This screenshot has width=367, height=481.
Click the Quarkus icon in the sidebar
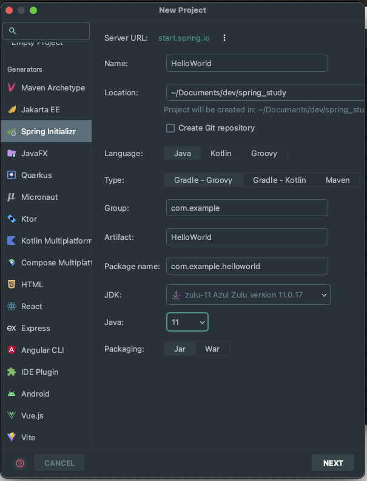[12, 175]
